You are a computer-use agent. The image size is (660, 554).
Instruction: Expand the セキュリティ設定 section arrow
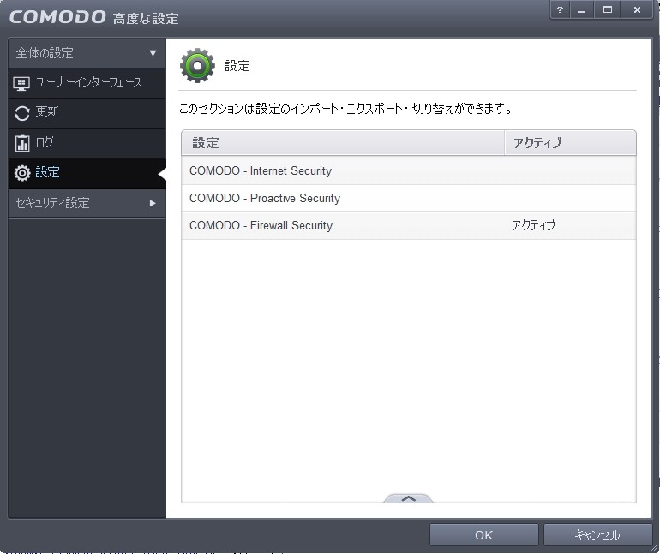[153, 203]
